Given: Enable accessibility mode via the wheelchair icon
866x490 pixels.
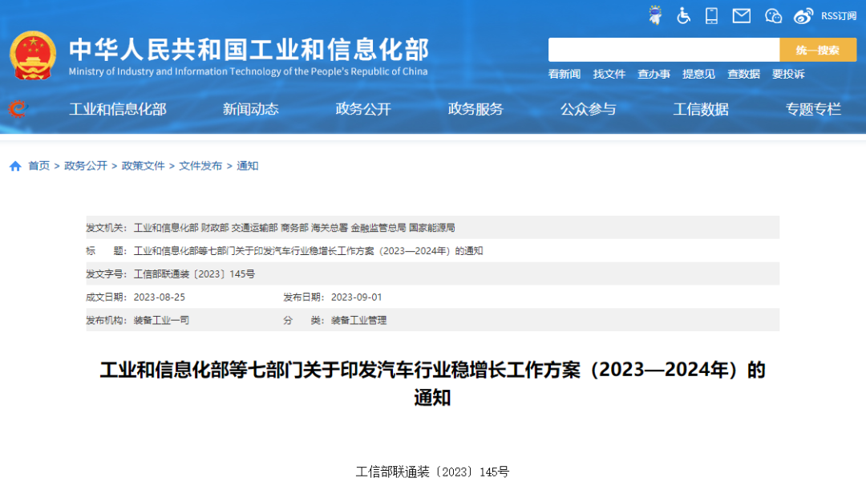Looking at the screenshot, I should (x=683, y=15).
